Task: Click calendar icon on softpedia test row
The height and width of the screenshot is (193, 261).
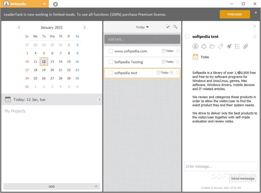Action: pos(158,73)
